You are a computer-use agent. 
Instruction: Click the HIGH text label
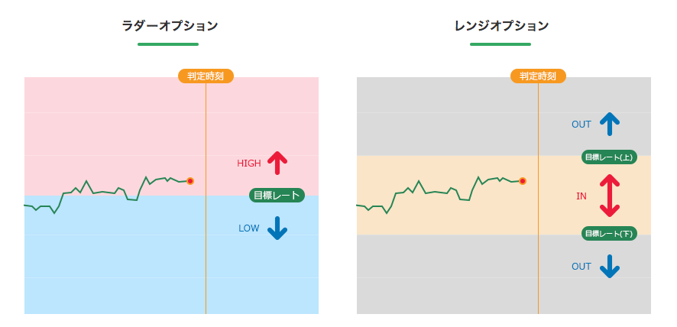point(249,163)
